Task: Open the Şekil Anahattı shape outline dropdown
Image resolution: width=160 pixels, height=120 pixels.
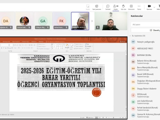Action: (x=79, y=46)
